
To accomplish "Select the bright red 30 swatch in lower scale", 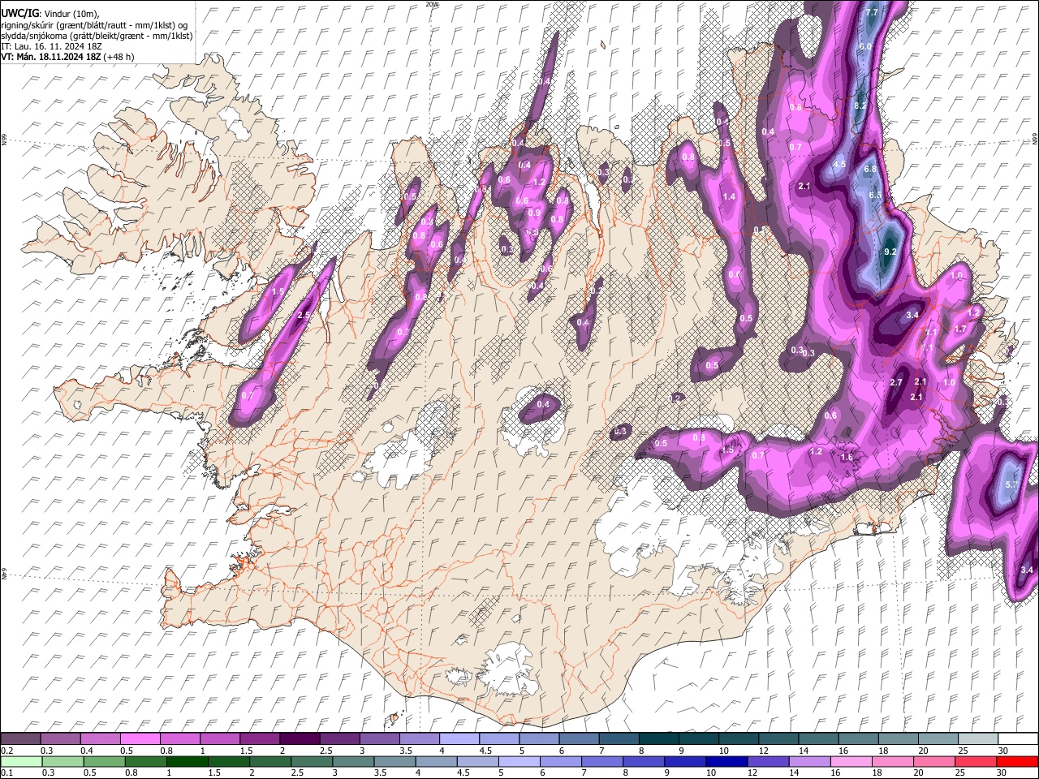I will click(x=1018, y=761).
